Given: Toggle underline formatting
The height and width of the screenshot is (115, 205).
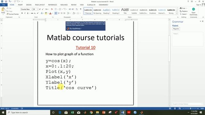Looking at the screenshot, I should 28,13.
